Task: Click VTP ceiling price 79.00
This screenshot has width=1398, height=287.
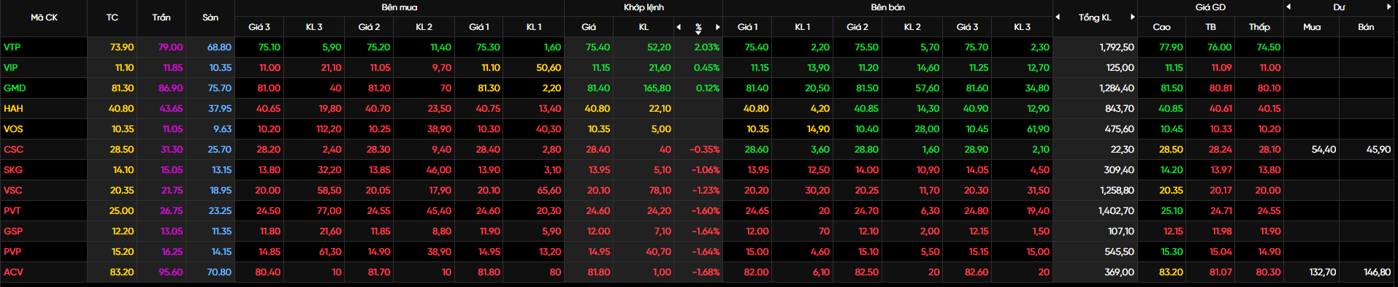Action: tap(170, 47)
